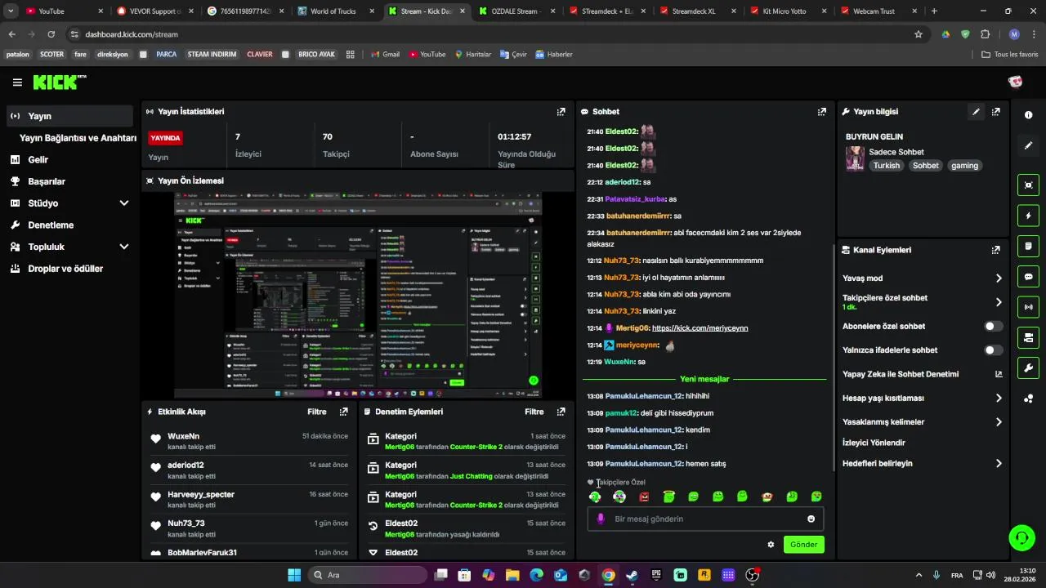Click the taskbar Ara search box
Viewport: 1046px width, 588px height.
(x=366, y=575)
